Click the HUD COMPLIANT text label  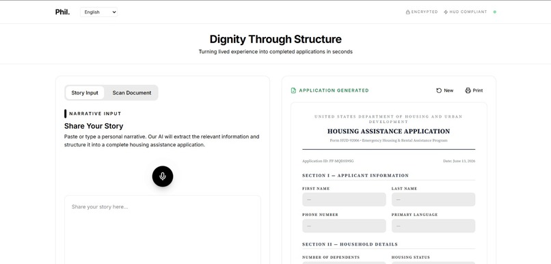(468, 12)
